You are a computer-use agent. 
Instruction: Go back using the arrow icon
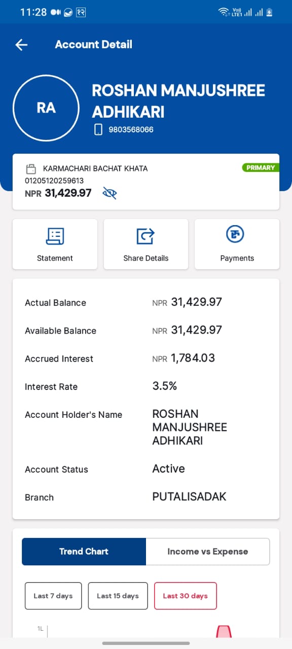(x=21, y=45)
